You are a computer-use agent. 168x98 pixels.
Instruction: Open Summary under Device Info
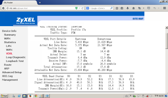tap(10, 35)
